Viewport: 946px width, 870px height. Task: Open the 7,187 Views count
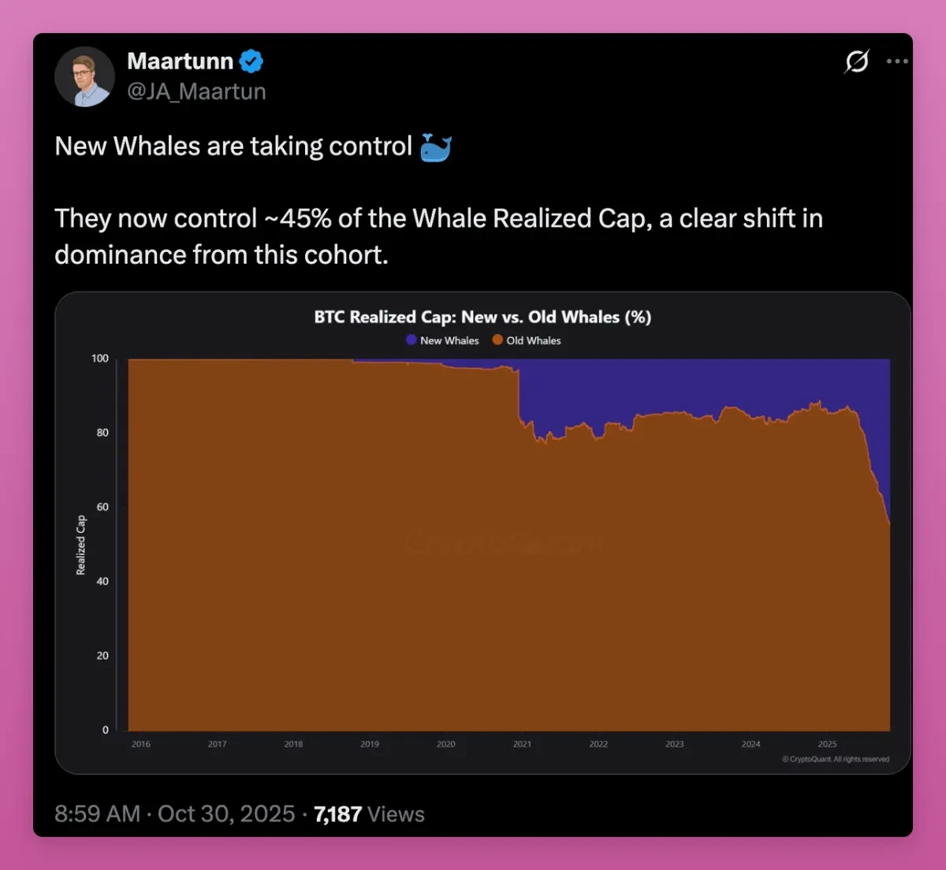pos(369,814)
